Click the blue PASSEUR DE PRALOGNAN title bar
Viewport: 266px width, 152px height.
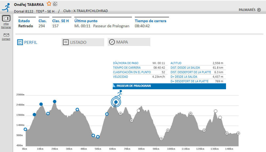pyautogui.click(x=169, y=86)
